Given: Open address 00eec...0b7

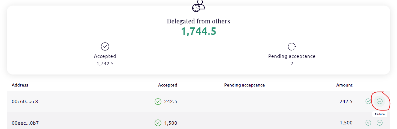Looking at the screenshot, I should click(25, 123).
